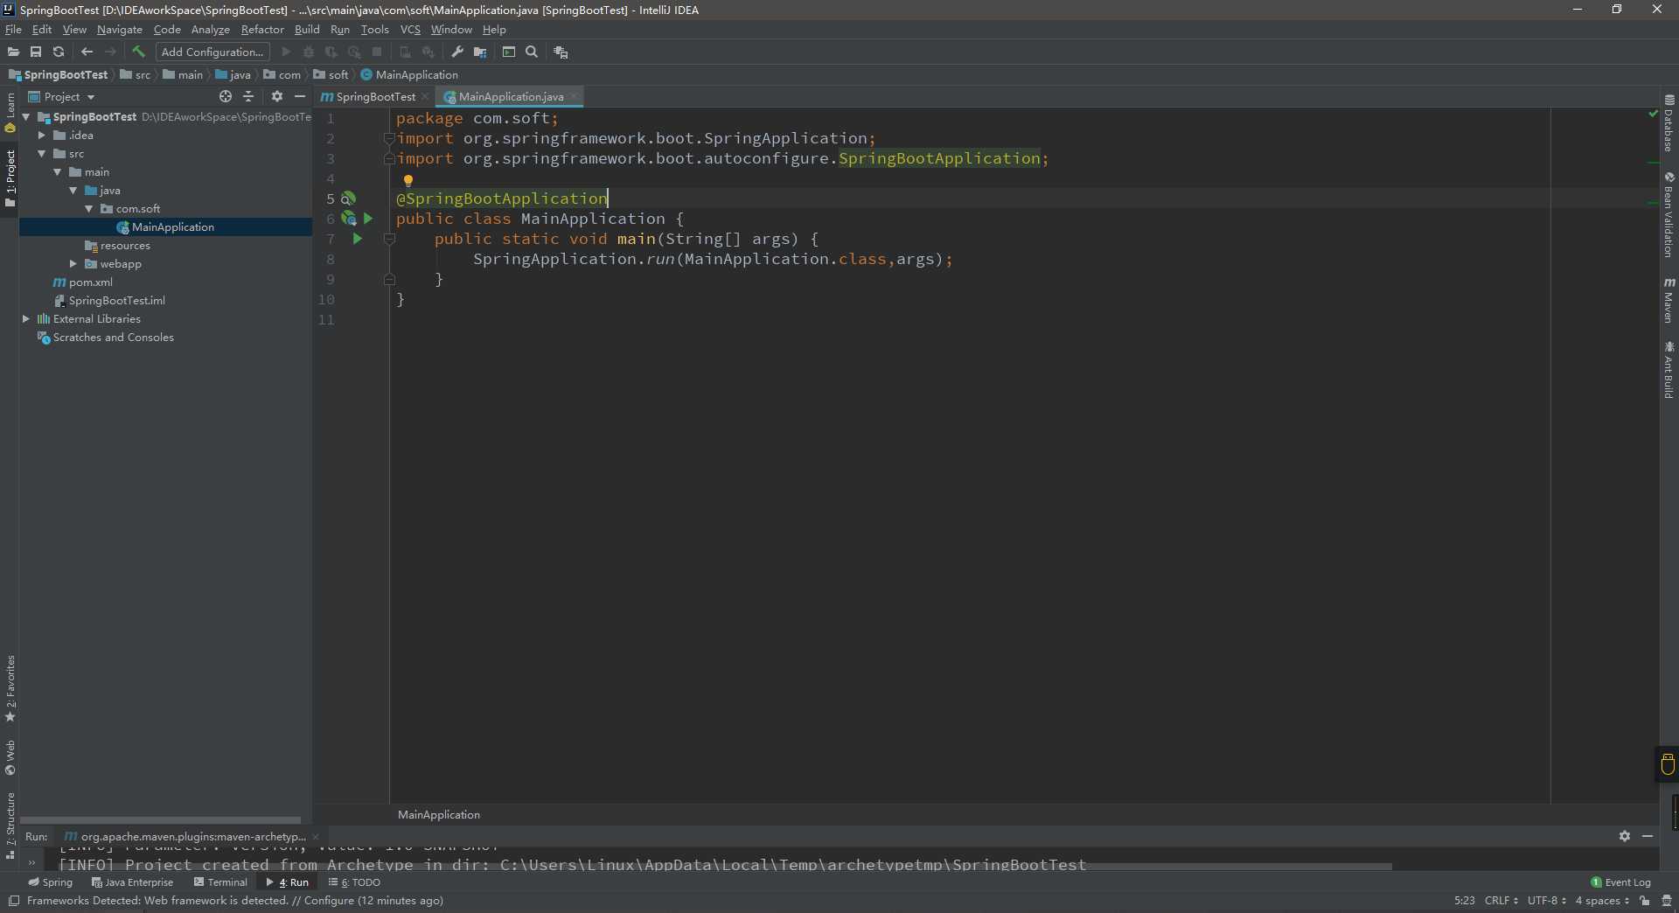
Task: Click run gutter arrow beside main method
Action: pos(357,239)
